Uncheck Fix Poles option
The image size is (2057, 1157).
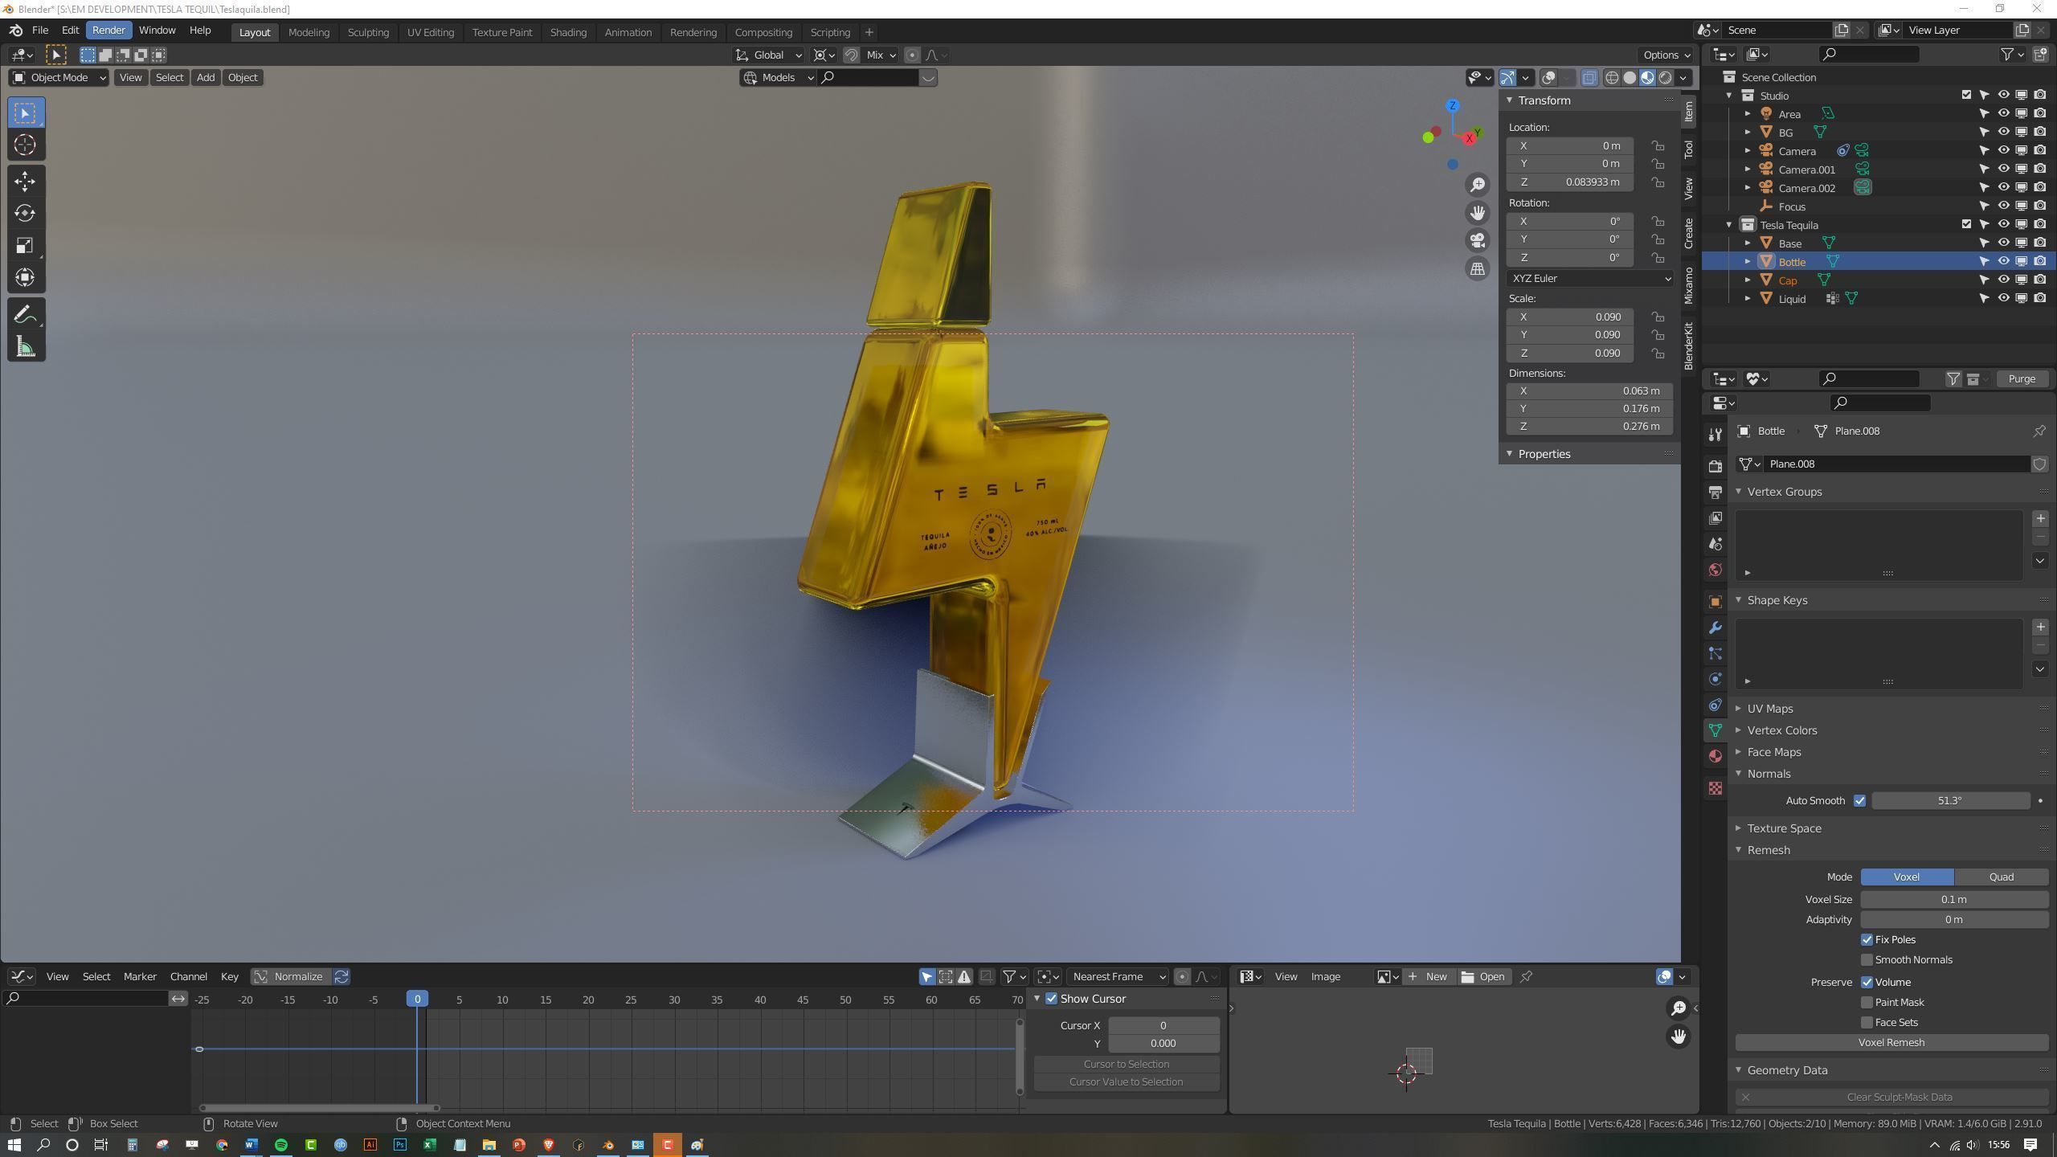tap(1867, 940)
